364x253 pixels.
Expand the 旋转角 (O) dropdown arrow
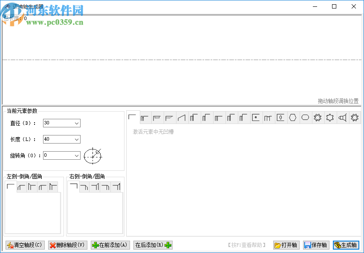77,155
